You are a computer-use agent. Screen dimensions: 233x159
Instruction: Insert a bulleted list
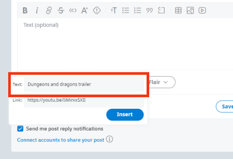tap(126, 10)
